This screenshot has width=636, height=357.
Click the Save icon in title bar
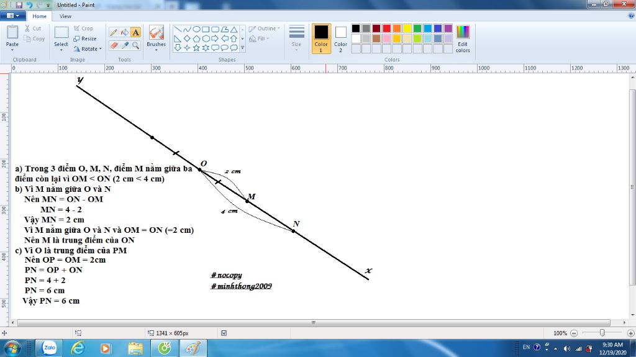tap(19, 5)
